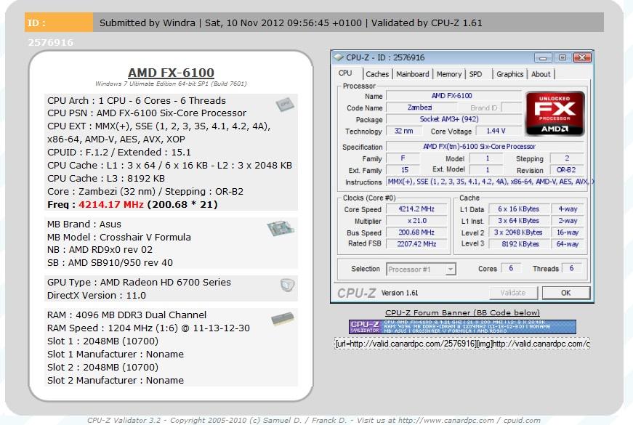This screenshot has width=633, height=425.
Task: Open the About tab
Action: point(541,74)
